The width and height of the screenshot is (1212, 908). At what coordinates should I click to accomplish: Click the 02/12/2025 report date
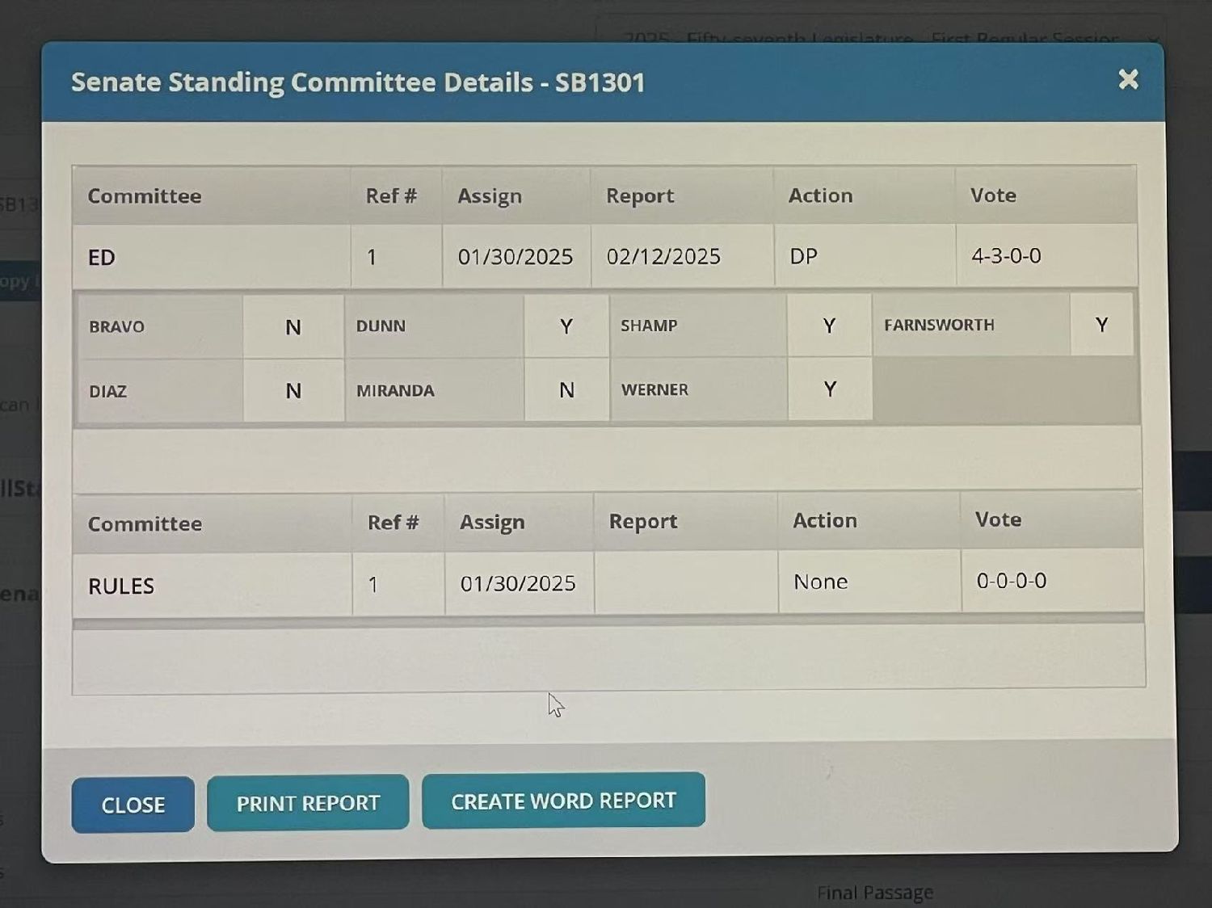[x=663, y=257]
